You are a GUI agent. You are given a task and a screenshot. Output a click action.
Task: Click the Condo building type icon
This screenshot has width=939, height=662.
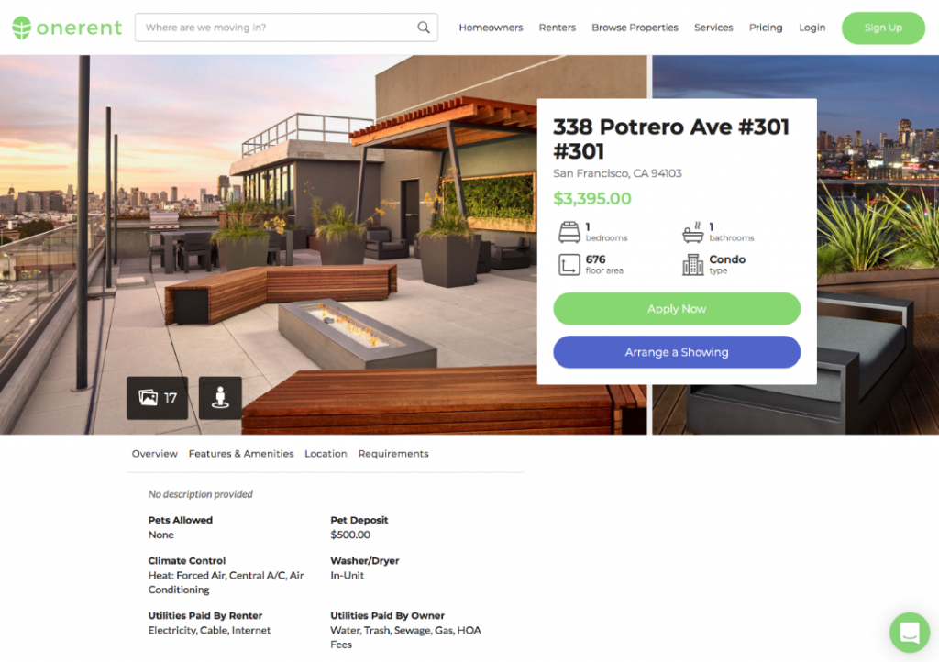pyautogui.click(x=693, y=265)
